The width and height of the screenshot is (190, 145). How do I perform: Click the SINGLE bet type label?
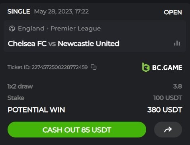pos(19,11)
